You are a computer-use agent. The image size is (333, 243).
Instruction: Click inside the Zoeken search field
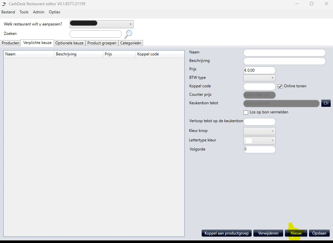coord(95,34)
